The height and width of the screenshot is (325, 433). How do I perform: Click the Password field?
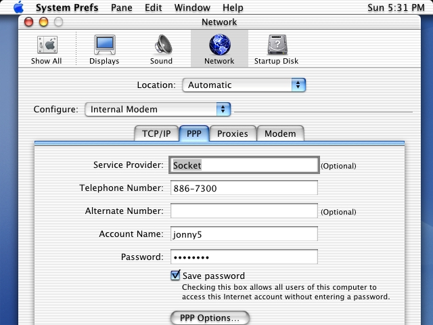click(x=244, y=257)
